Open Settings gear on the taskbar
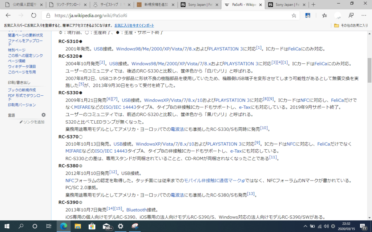 (121, 226)
